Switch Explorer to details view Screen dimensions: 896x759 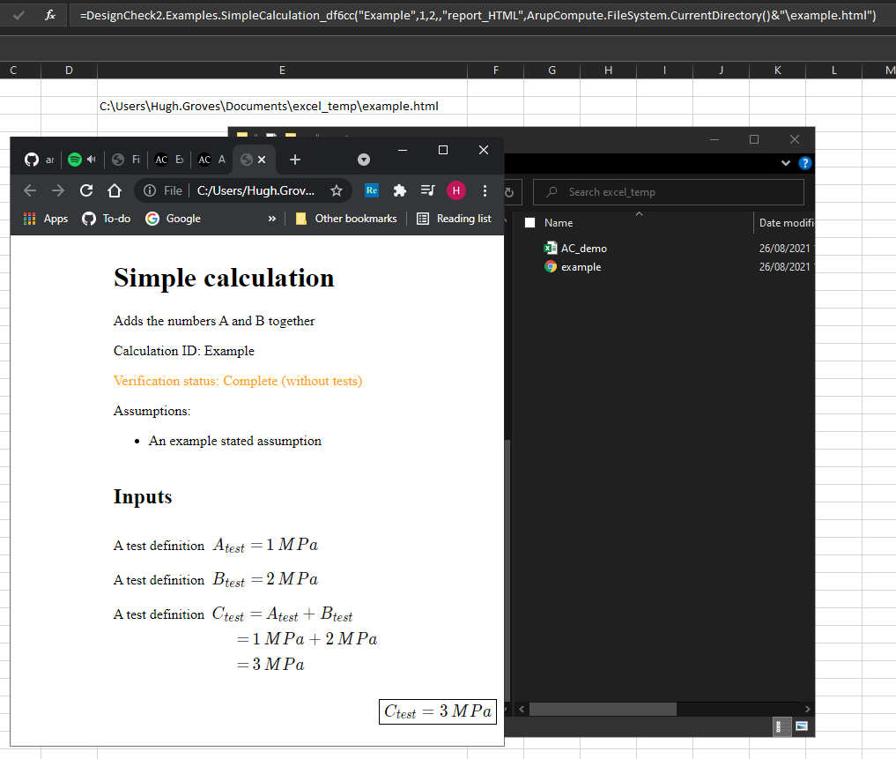point(781,726)
